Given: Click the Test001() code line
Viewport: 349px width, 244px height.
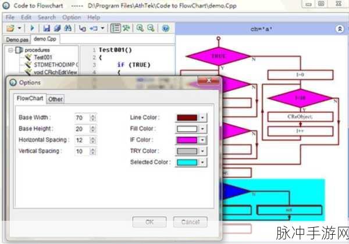Looking at the screenshot, I should (x=115, y=50).
